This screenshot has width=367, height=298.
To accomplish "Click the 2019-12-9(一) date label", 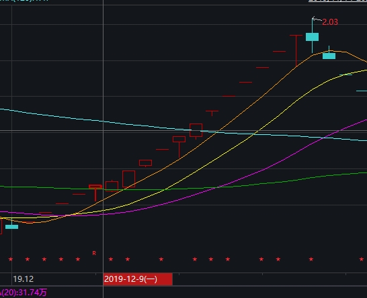I will [138, 279].
